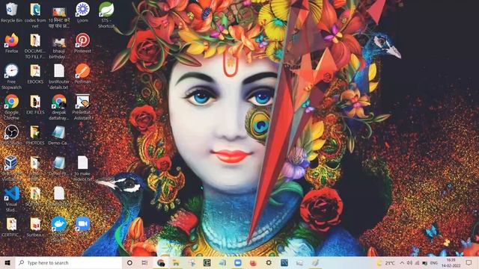Viewport: 479px width, 269px height.
Task: Launch Postman from the desktop
Action: 82,74
